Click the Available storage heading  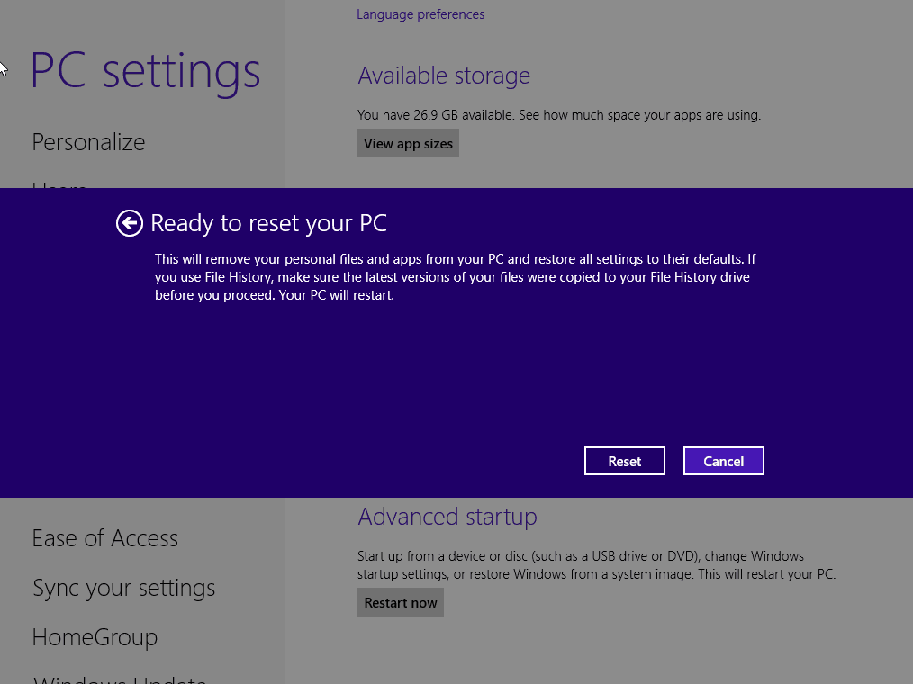pyautogui.click(x=443, y=76)
